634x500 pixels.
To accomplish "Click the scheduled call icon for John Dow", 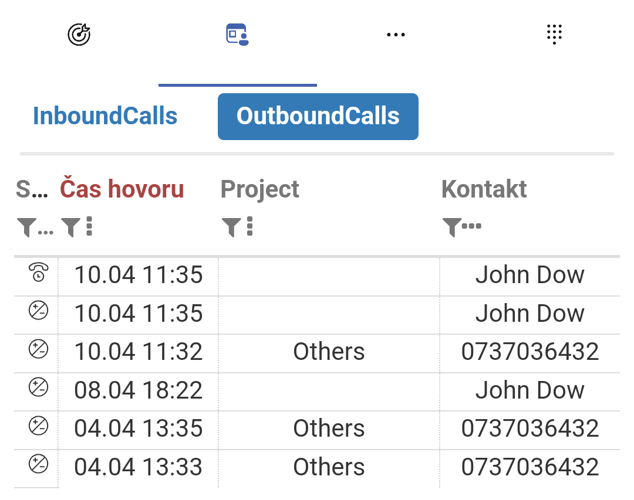I will pyautogui.click(x=38, y=272).
